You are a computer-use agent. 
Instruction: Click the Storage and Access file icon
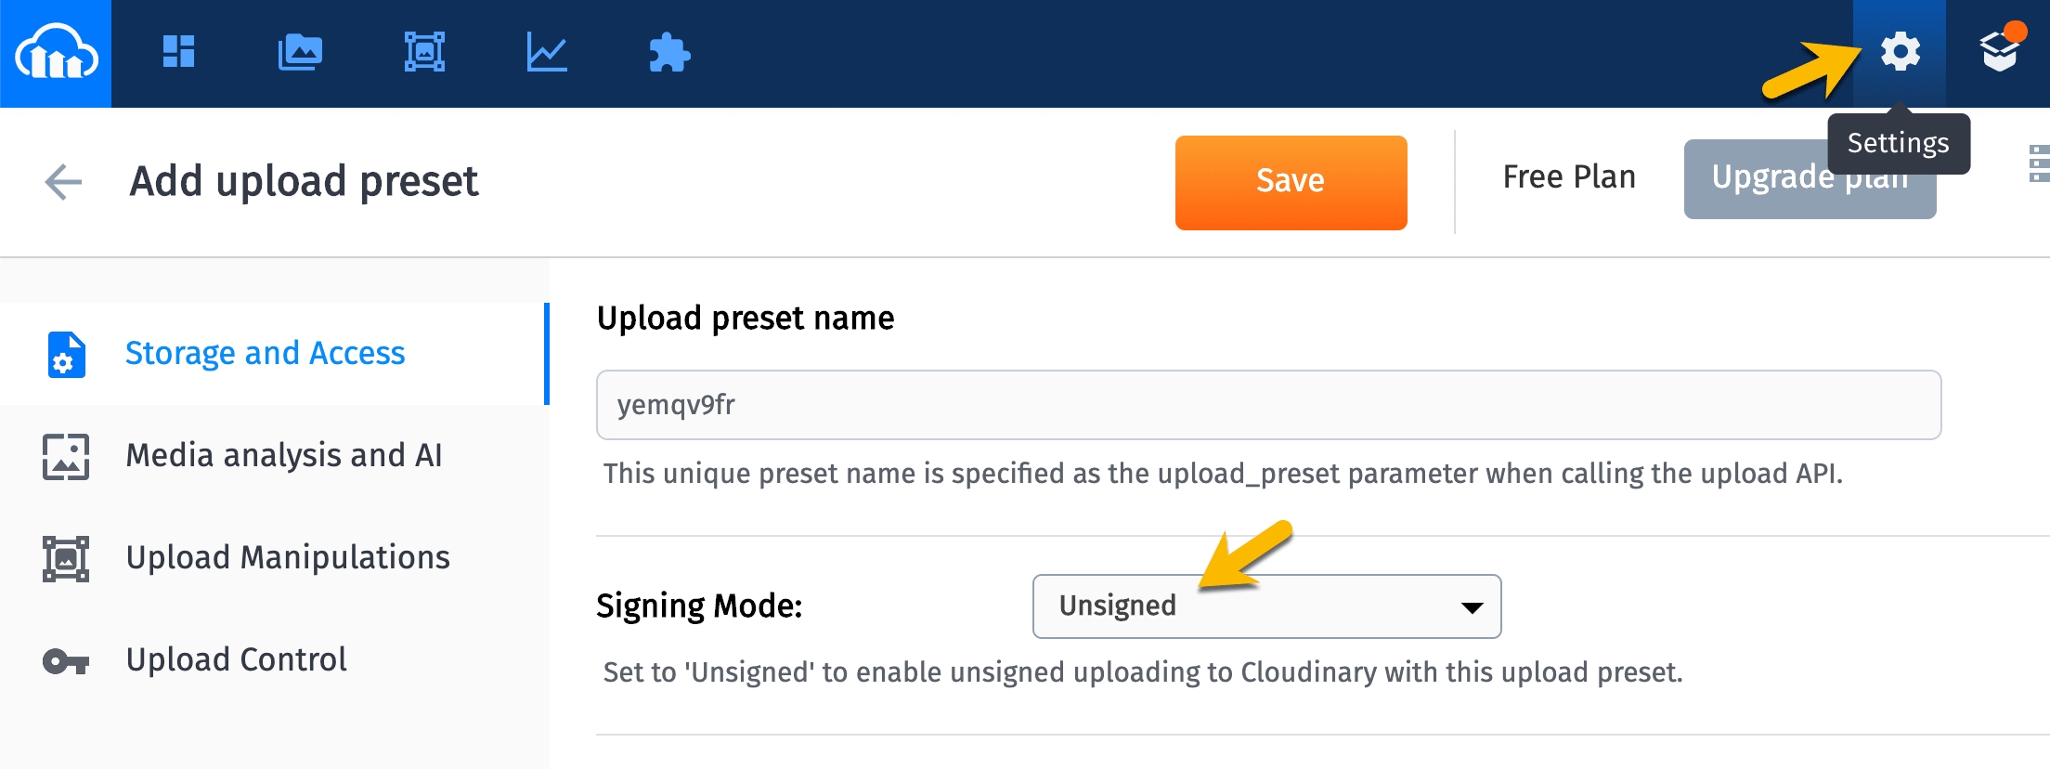point(66,354)
